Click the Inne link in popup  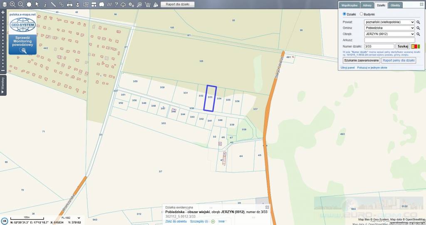(x=221, y=222)
